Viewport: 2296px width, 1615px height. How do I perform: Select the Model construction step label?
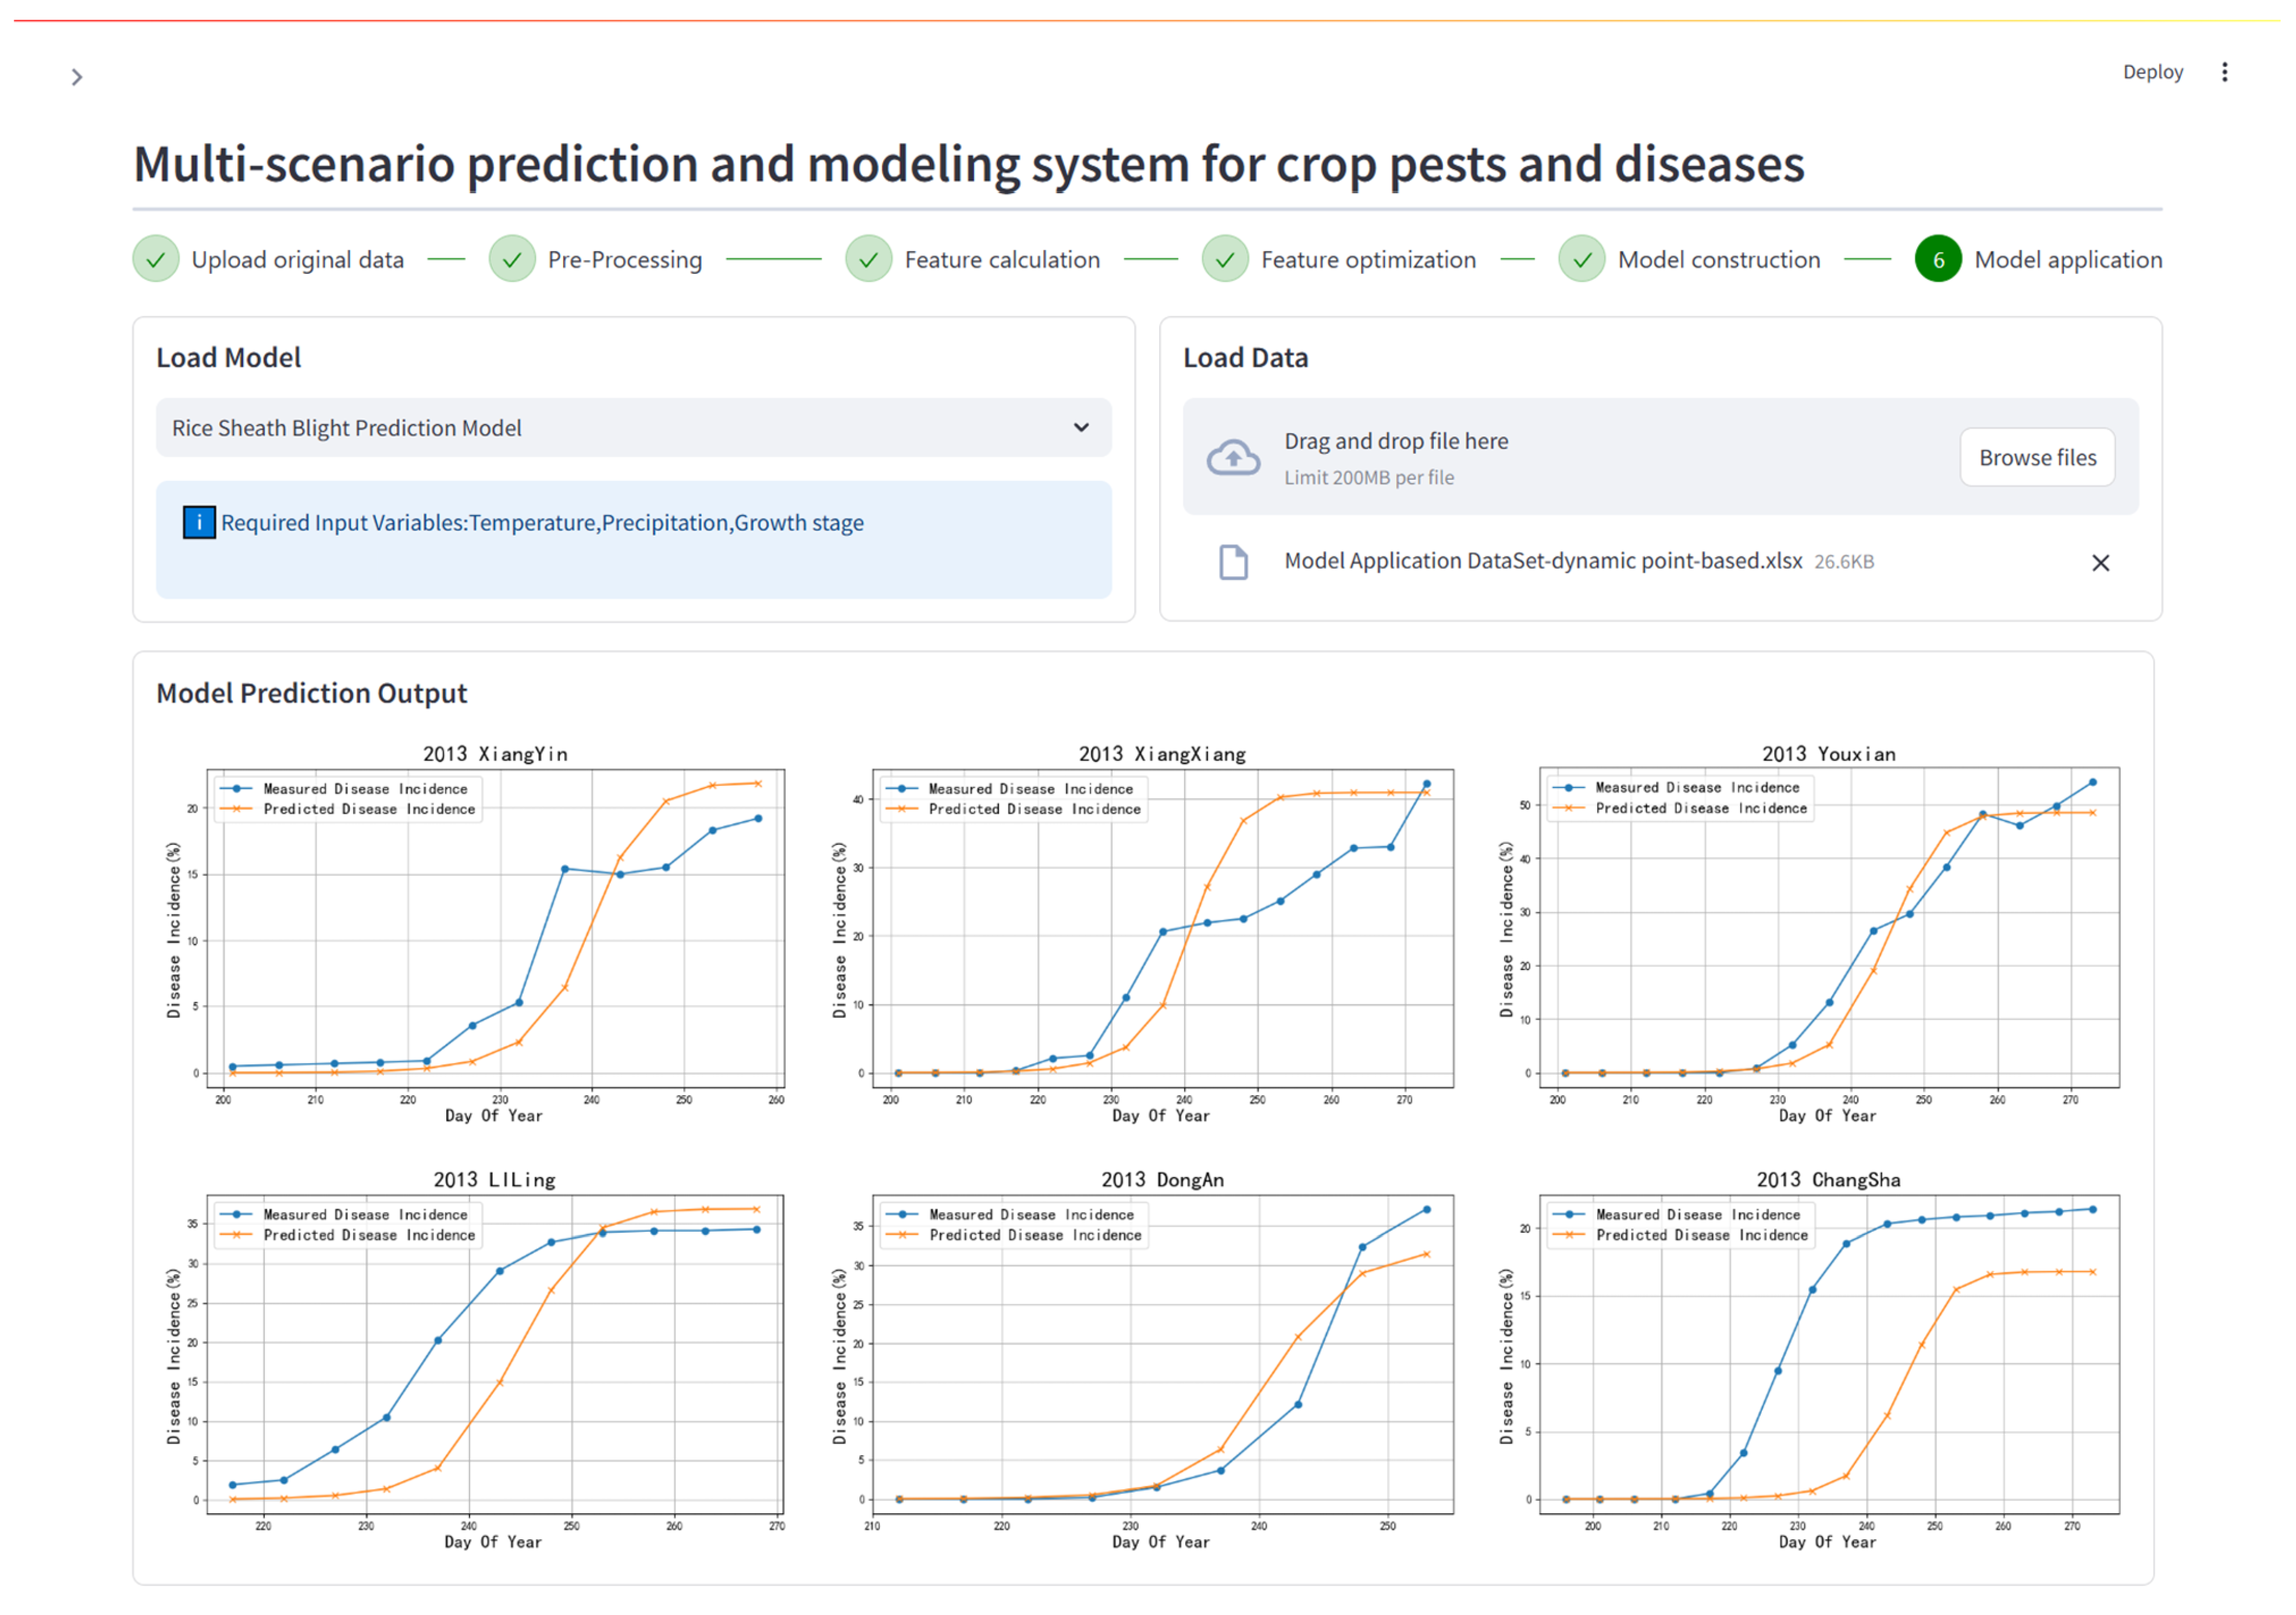pyautogui.click(x=1719, y=260)
